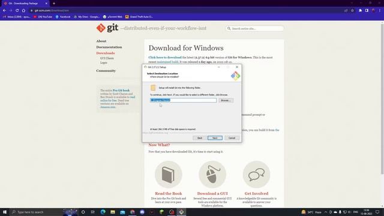The height and width of the screenshot is (216, 384).
Task: Open the Downloads section link
Action: tap(106, 53)
